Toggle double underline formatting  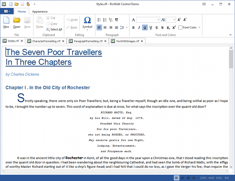click(x=150, y=28)
